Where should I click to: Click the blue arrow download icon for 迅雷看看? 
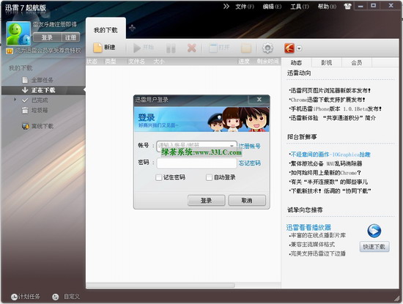(374, 231)
